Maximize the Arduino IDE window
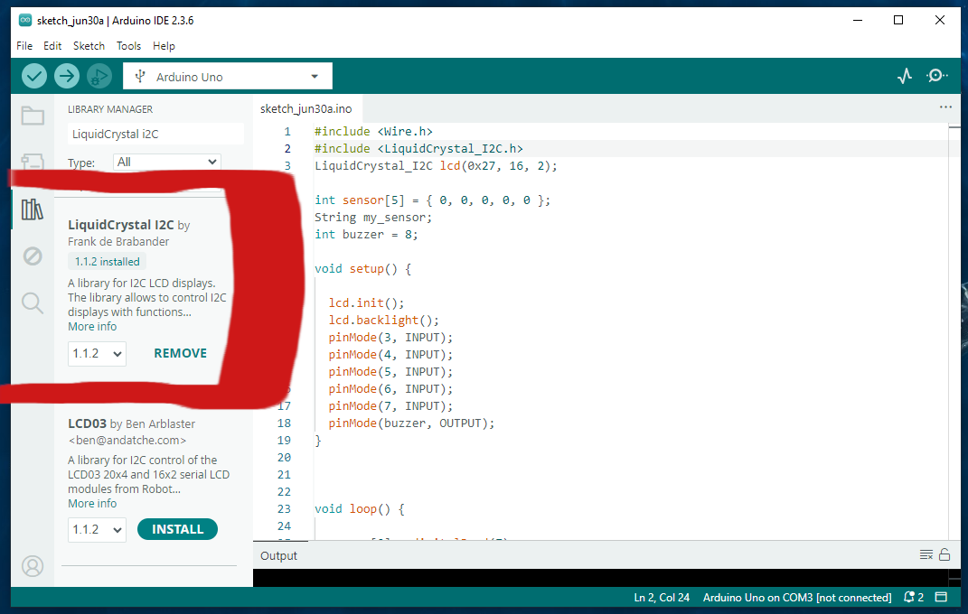The width and height of the screenshot is (968, 614). (898, 21)
